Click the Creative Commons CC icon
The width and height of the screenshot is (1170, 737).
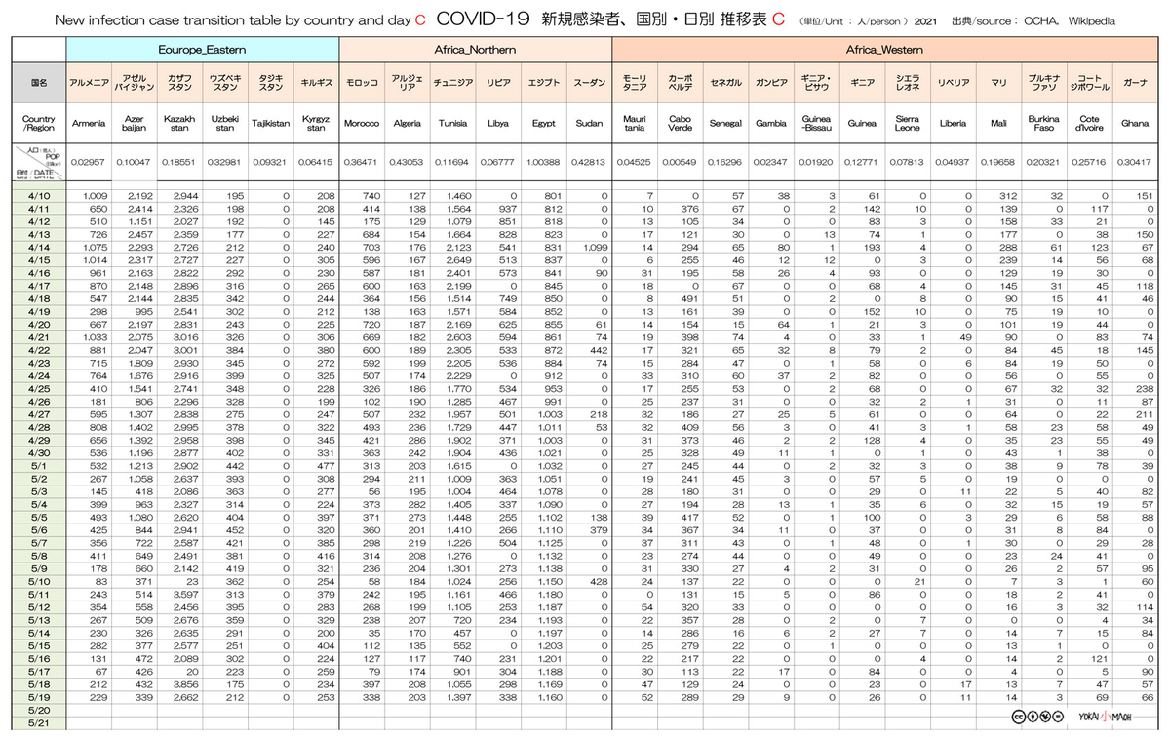click(x=1018, y=716)
